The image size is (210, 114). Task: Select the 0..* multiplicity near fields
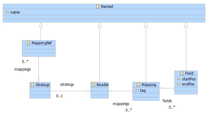pyautogui.click(x=172, y=107)
